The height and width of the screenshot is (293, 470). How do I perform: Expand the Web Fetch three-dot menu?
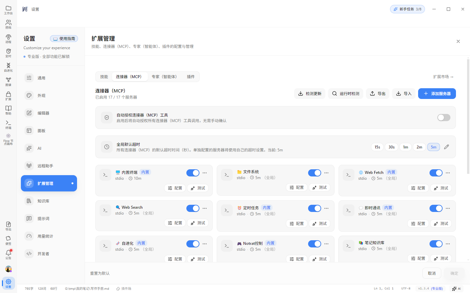[x=448, y=173]
